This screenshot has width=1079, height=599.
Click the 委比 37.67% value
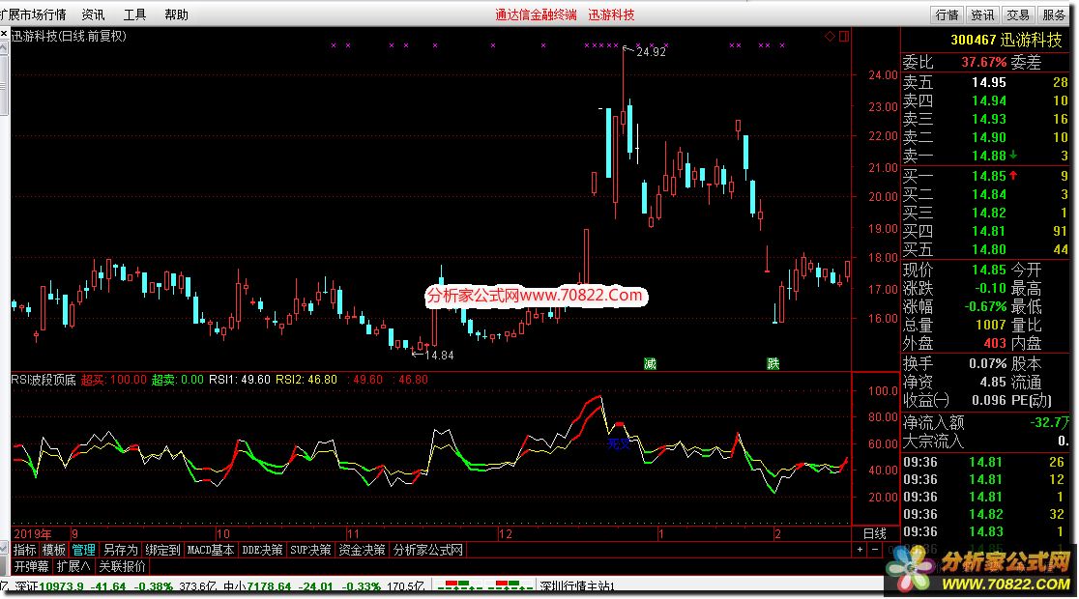pyautogui.click(x=984, y=62)
